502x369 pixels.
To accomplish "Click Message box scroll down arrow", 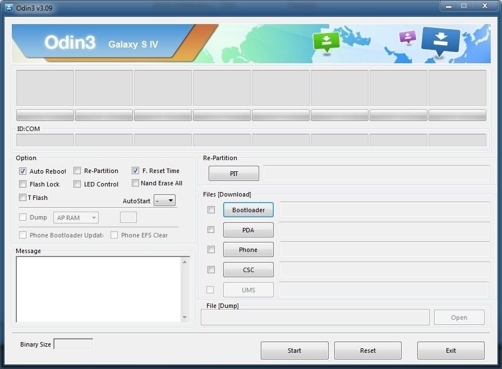I will [185, 317].
